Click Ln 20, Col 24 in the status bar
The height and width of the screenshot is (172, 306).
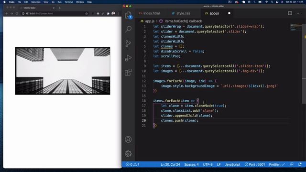point(170,164)
